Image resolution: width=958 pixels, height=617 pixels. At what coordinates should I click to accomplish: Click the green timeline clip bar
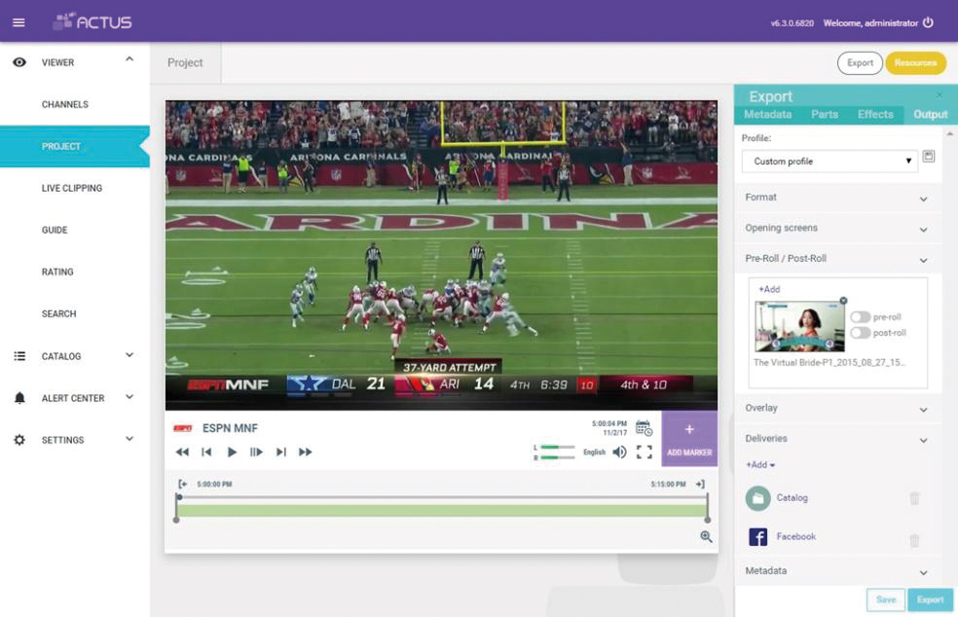(442, 511)
